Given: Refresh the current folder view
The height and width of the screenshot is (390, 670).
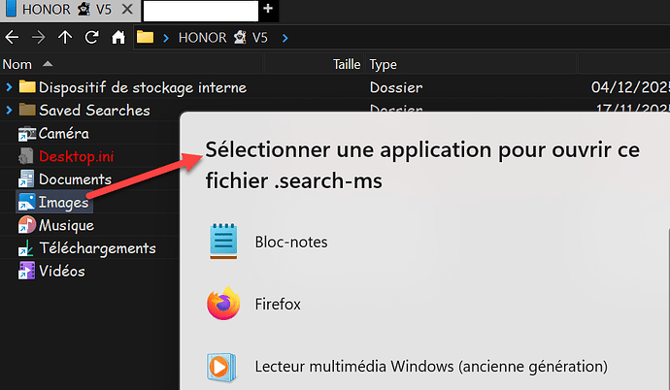Looking at the screenshot, I should [91, 38].
